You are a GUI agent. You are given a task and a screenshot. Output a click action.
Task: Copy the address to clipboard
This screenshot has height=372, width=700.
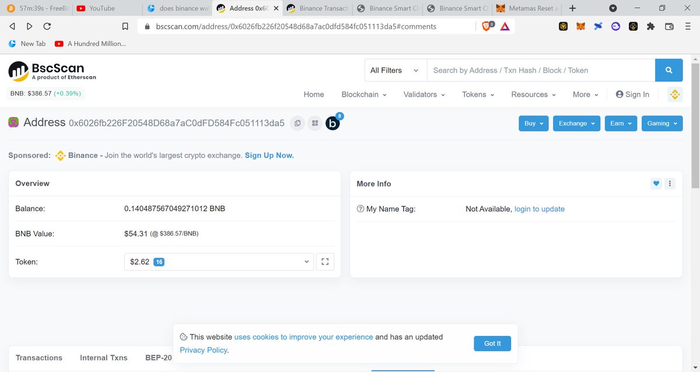(297, 123)
